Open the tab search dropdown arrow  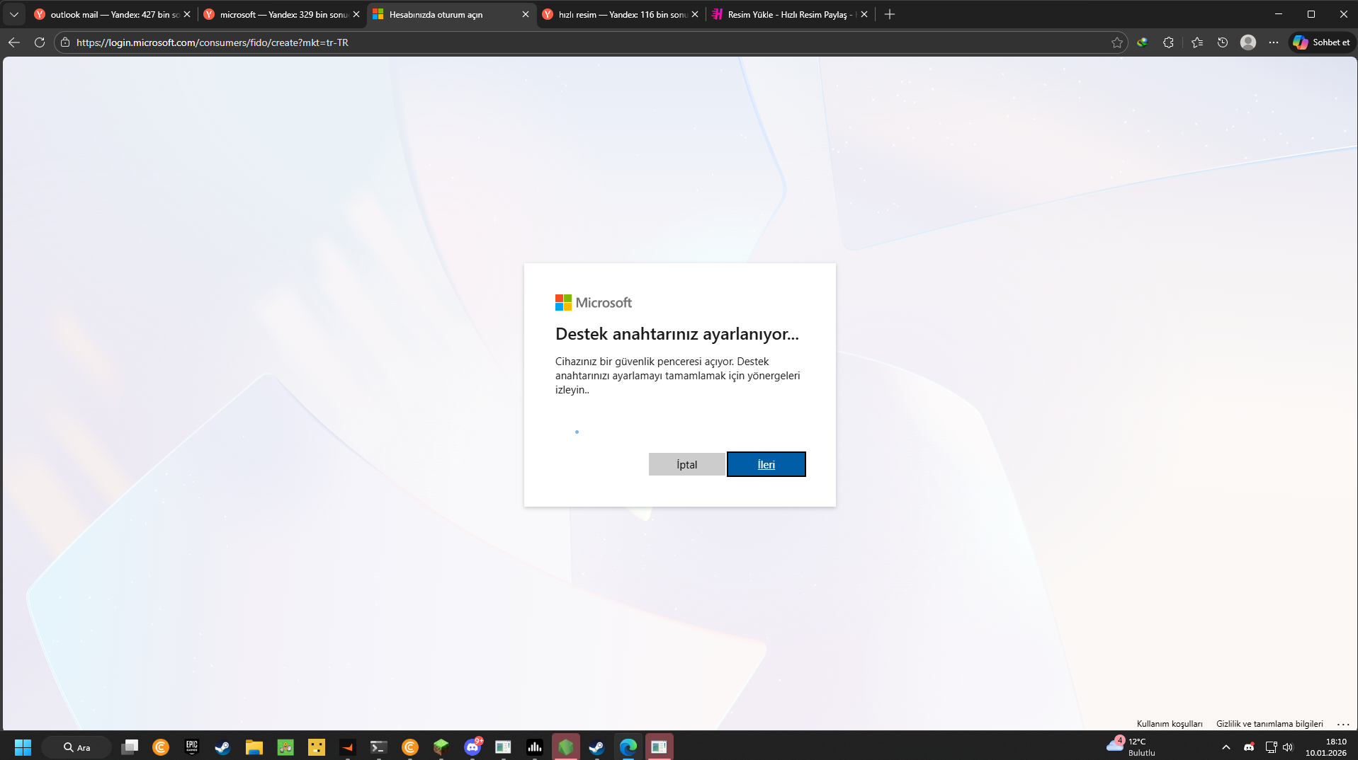(14, 14)
